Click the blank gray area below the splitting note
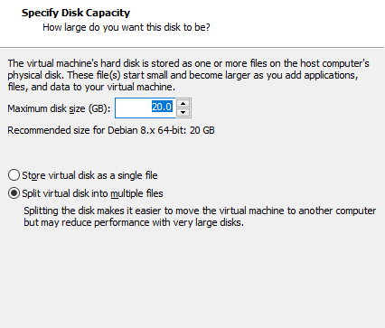Viewport: 385px width, 328px height. tap(192, 277)
